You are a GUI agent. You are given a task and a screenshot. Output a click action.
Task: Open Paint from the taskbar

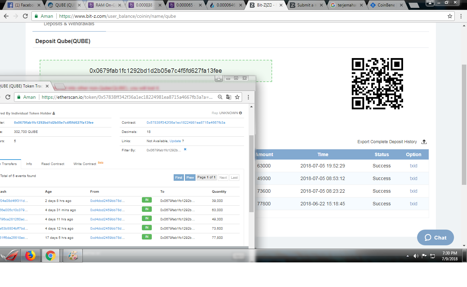click(x=73, y=256)
